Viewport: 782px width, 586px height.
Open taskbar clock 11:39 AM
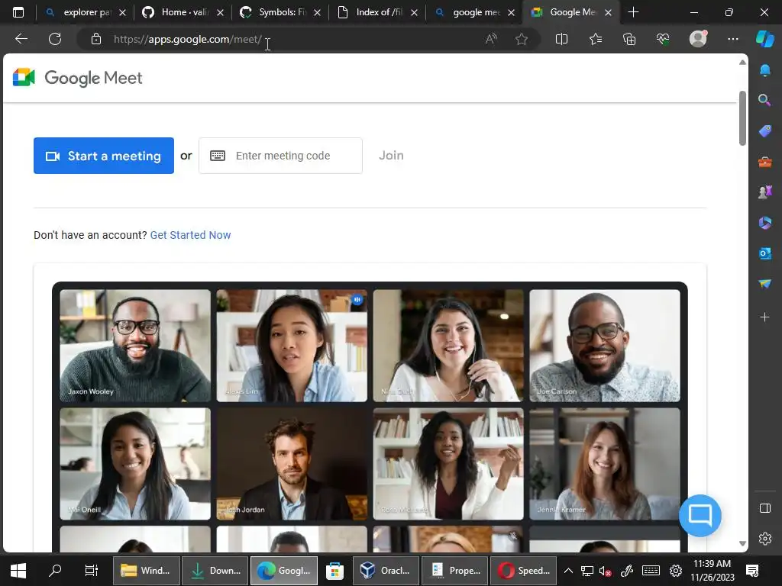[713, 571]
